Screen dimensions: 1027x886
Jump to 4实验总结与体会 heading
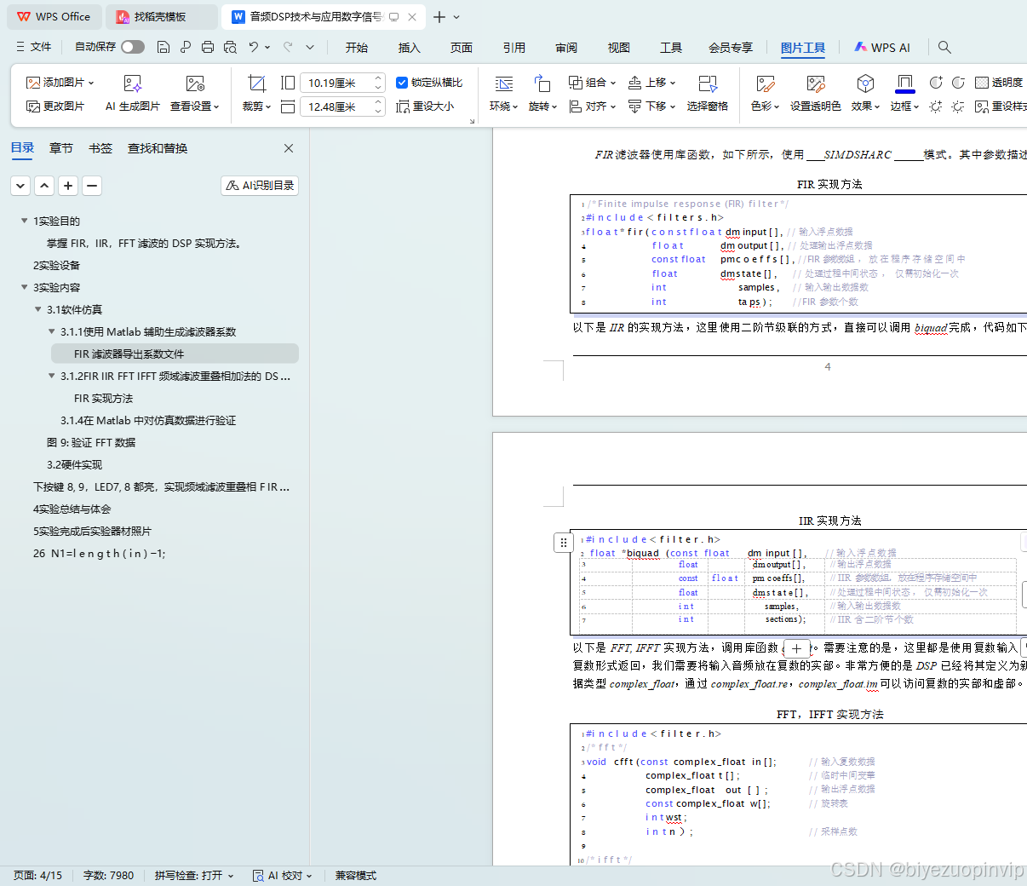click(72, 509)
